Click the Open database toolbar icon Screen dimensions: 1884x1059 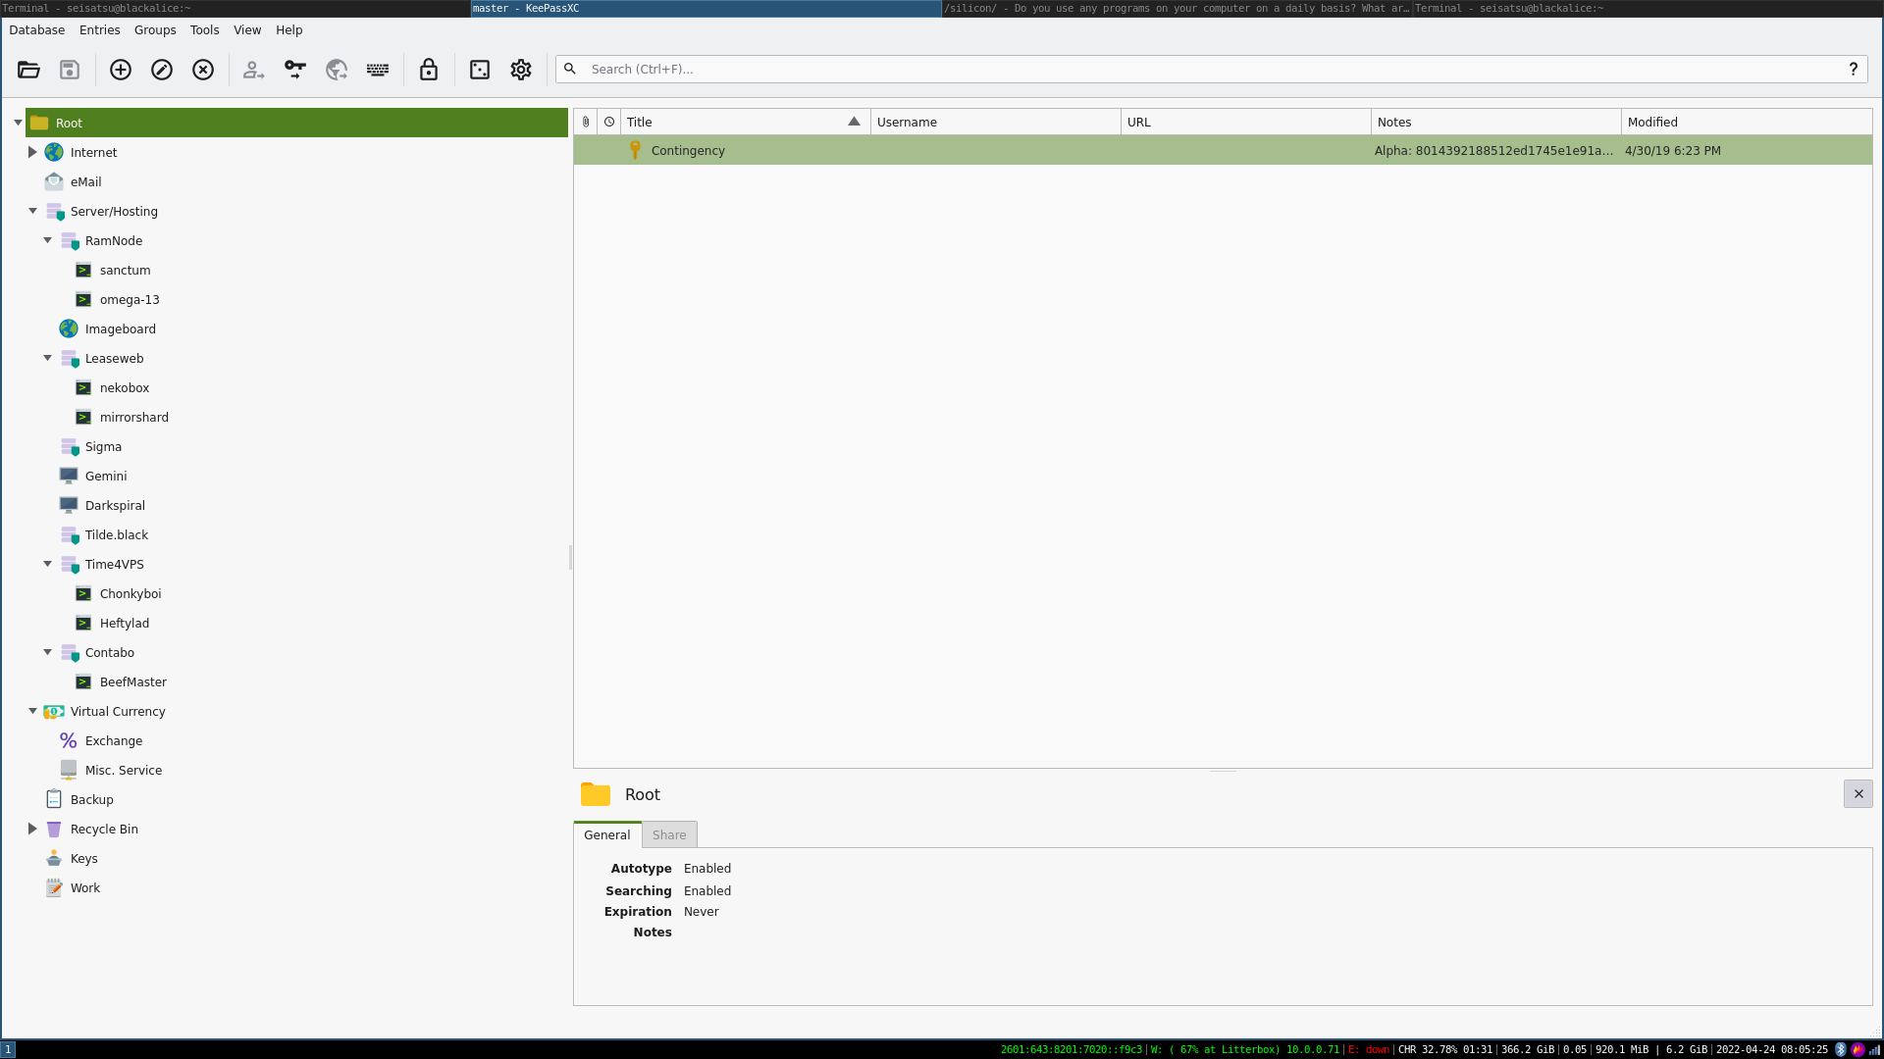coord(28,70)
